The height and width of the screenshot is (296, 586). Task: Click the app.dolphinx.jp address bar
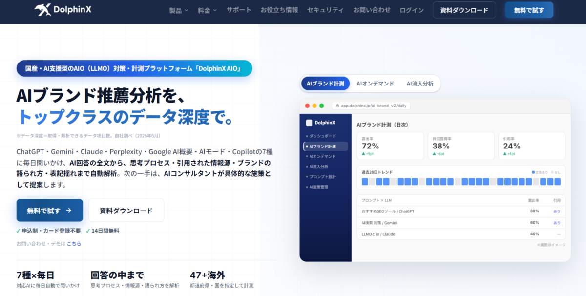click(x=372, y=106)
